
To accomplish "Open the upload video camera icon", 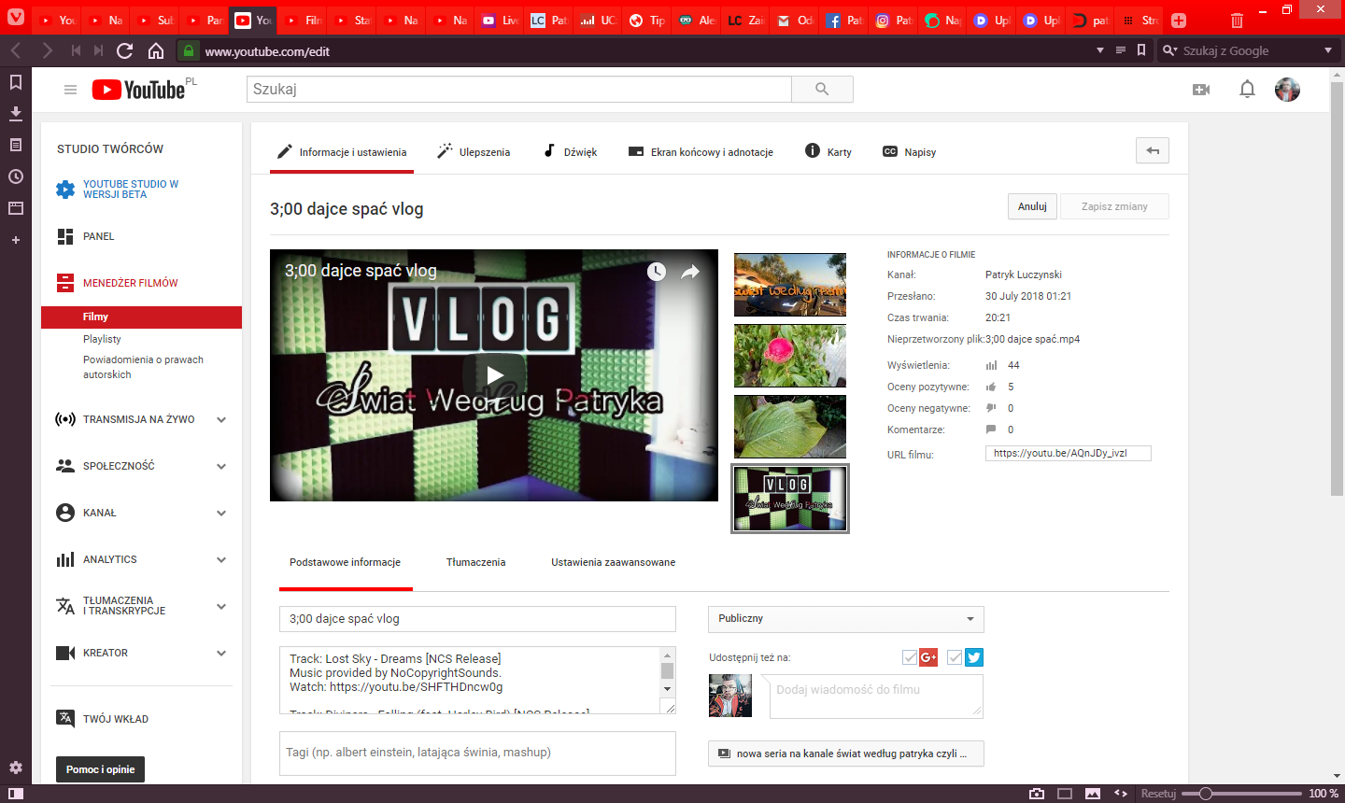I will (1201, 90).
